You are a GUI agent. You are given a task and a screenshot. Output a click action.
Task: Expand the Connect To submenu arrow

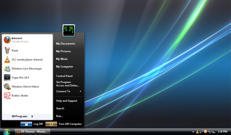point(80,91)
